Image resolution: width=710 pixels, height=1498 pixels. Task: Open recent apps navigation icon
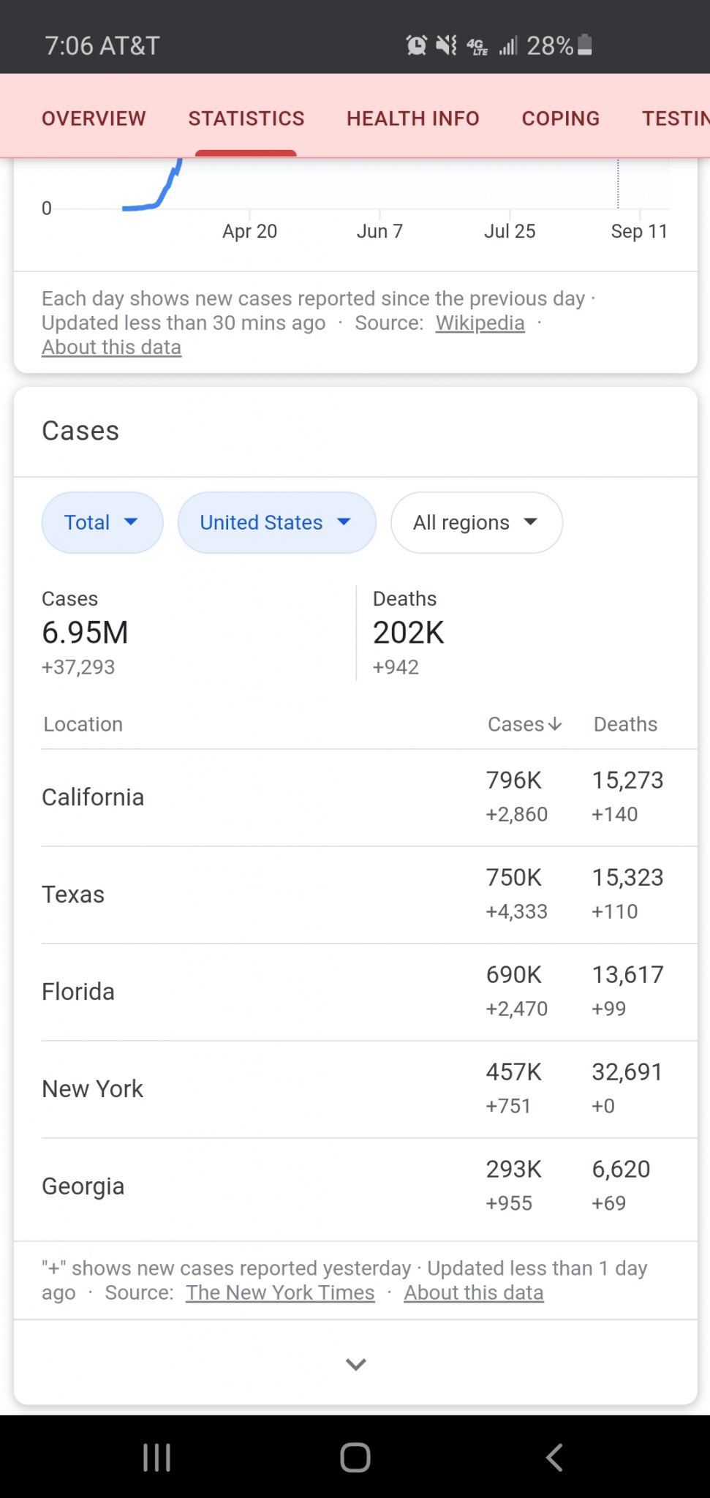(x=156, y=1457)
